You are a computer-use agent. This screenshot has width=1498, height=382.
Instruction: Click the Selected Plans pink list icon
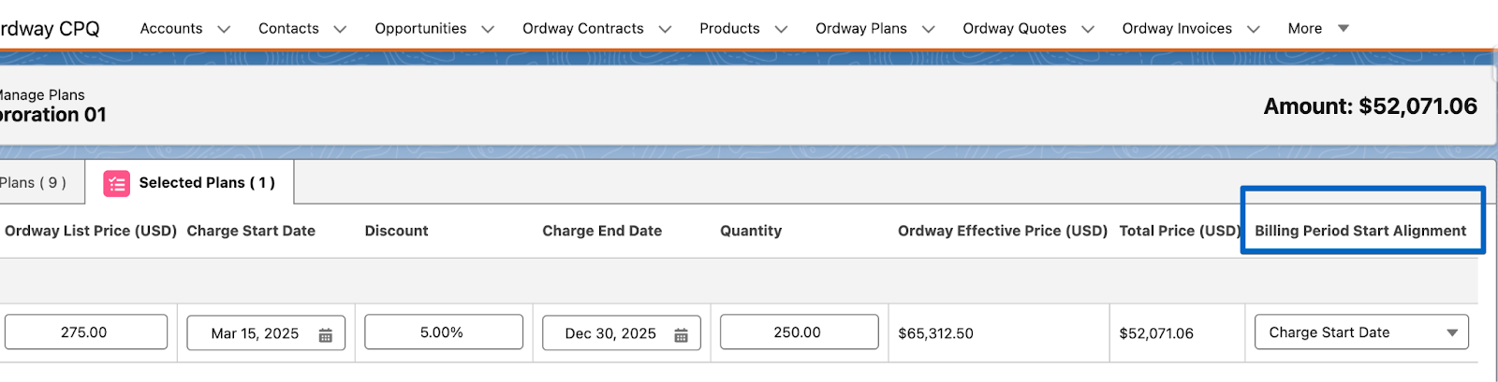(116, 184)
